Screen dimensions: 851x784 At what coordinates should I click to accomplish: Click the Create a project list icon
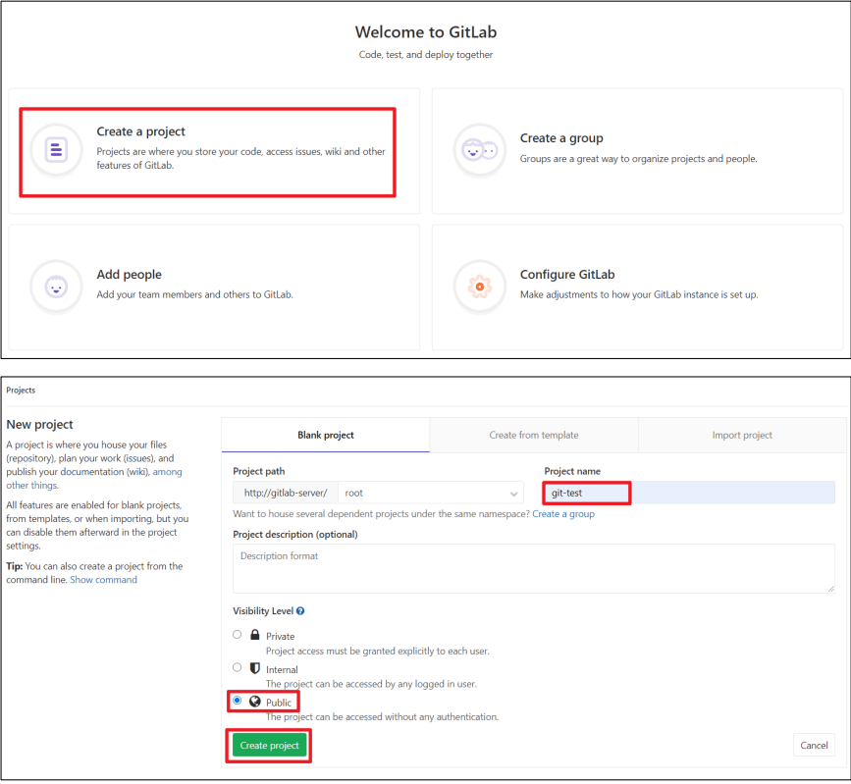pyautogui.click(x=56, y=150)
